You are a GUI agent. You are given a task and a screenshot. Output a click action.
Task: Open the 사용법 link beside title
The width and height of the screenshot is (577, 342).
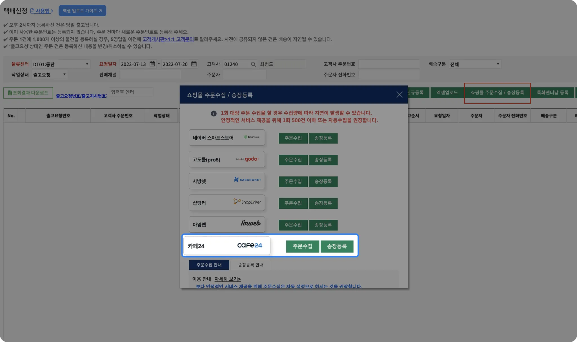[42, 11]
